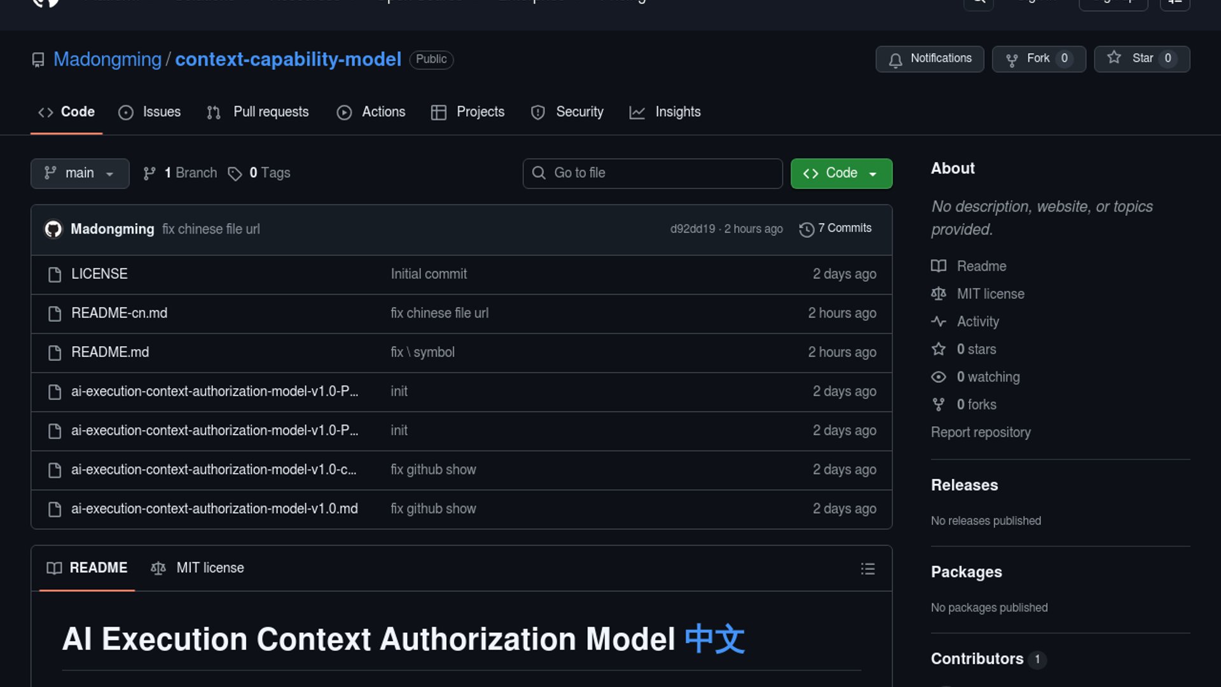Open the README-cn.md file
Screen dimensions: 1221x687
point(119,313)
